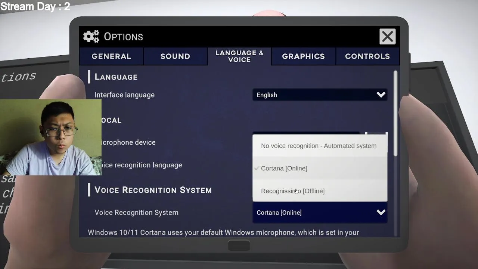Open the Controls tab
This screenshot has width=478, height=269.
[x=367, y=56]
